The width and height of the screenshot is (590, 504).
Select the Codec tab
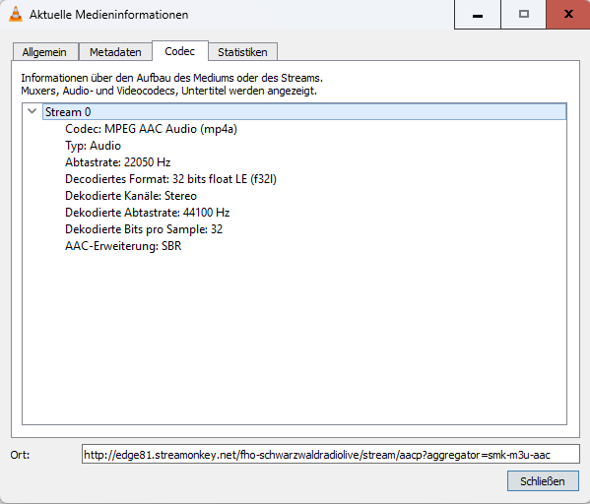180,51
